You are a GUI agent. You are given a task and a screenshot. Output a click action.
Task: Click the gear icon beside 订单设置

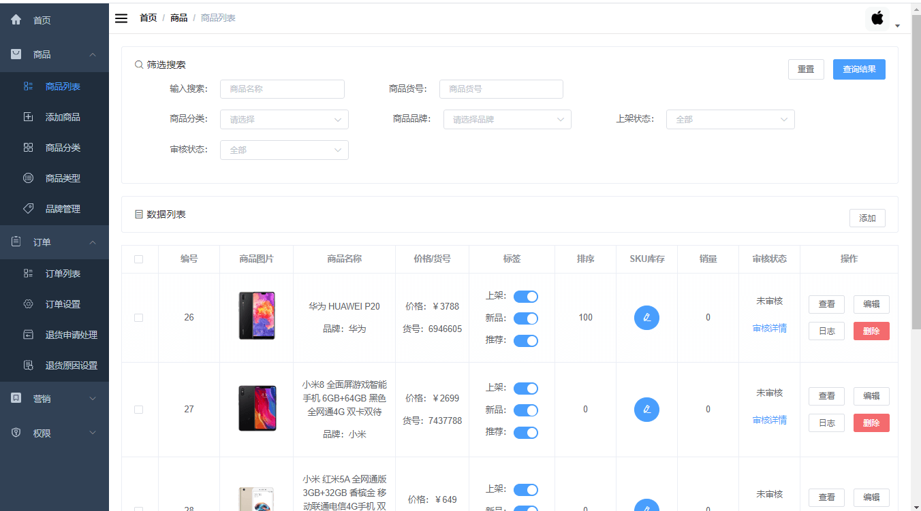(28, 304)
